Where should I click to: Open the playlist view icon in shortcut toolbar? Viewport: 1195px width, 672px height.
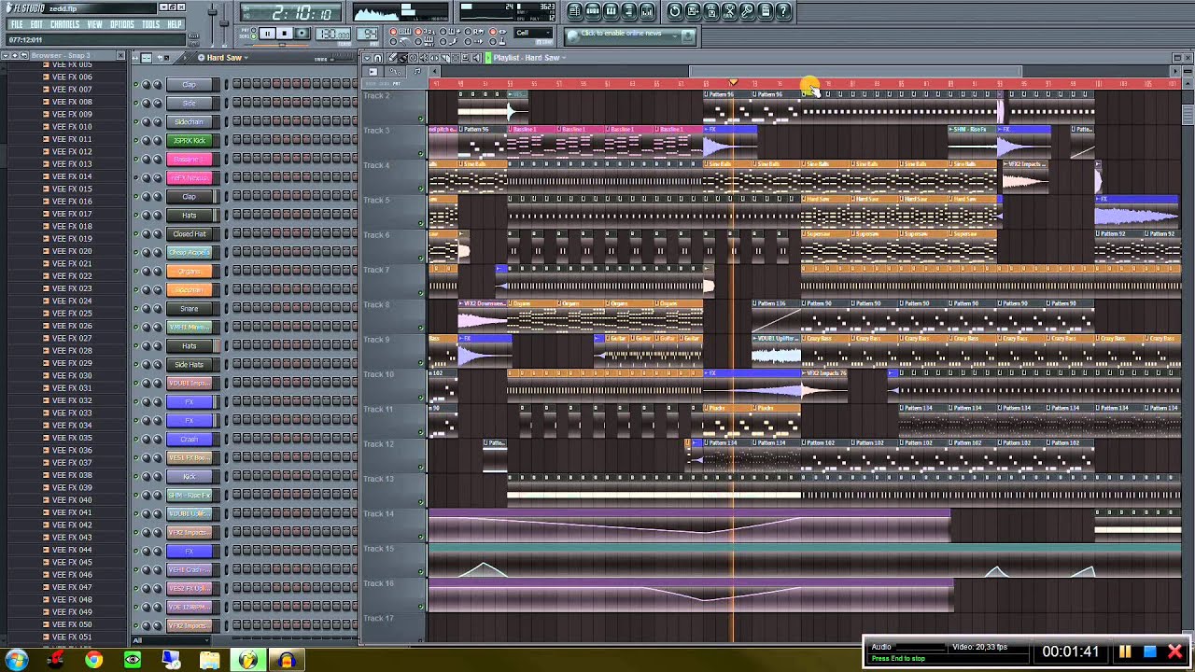pos(575,11)
